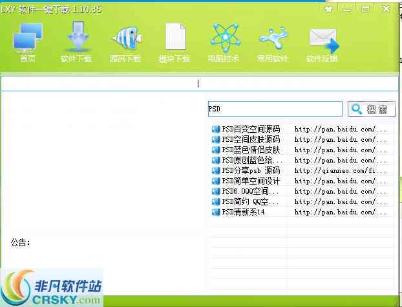Select the PSD6.0QQ空间... row
Image resolution: width=402 pixels, height=307 pixels.
[302, 192]
